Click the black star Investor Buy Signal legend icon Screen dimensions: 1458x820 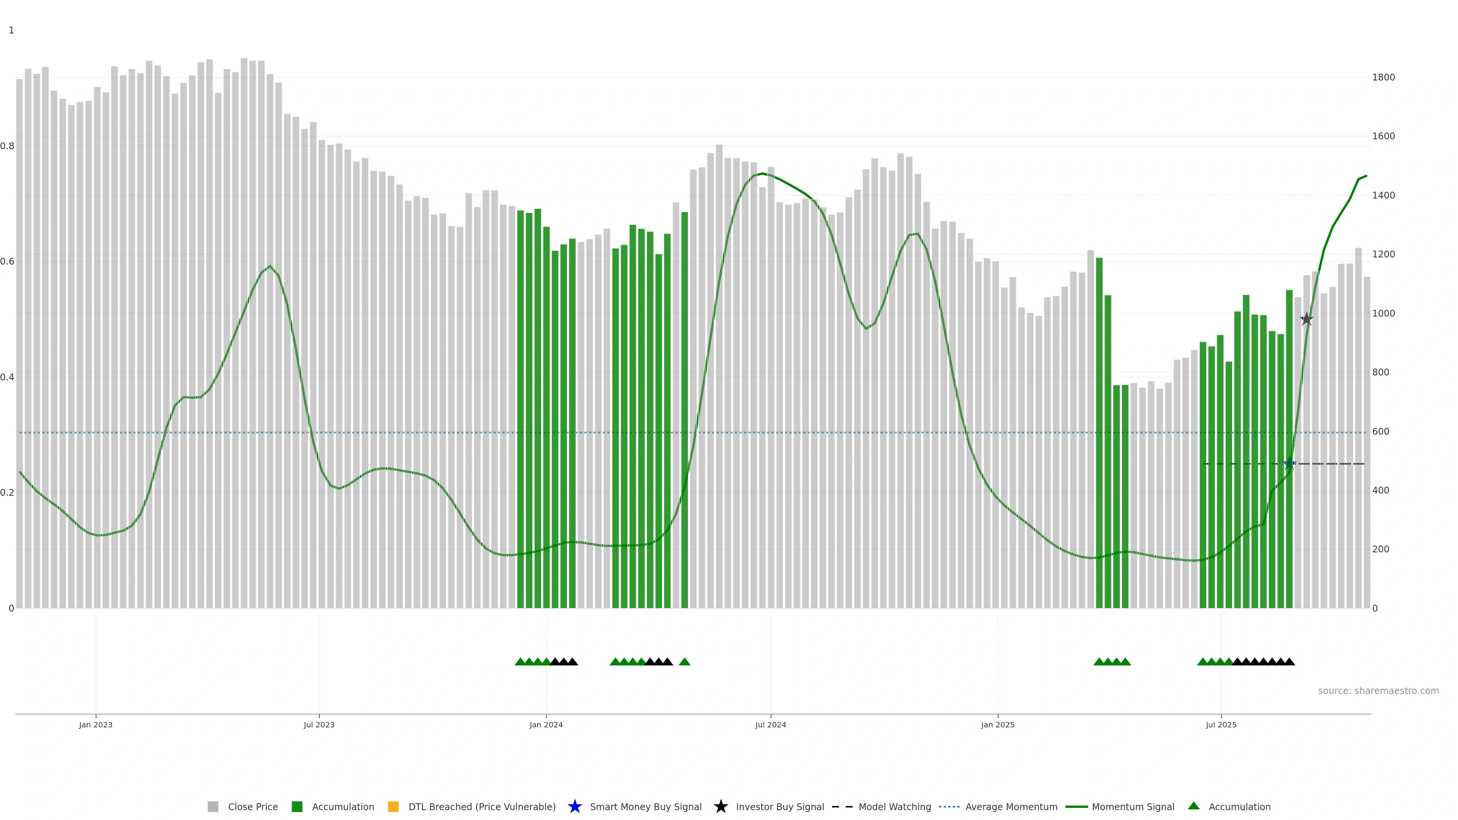[x=721, y=806]
